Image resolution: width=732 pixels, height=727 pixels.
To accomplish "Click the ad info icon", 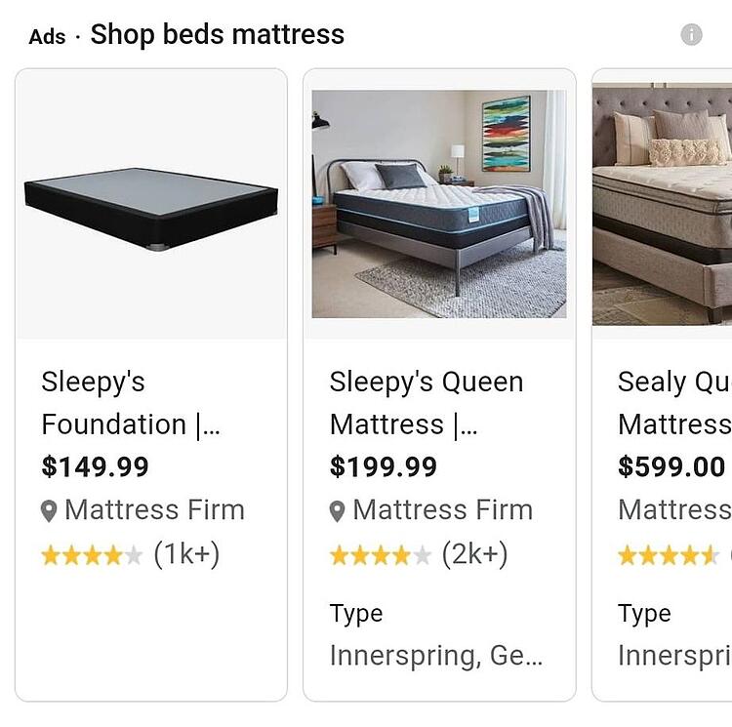I will (691, 35).
